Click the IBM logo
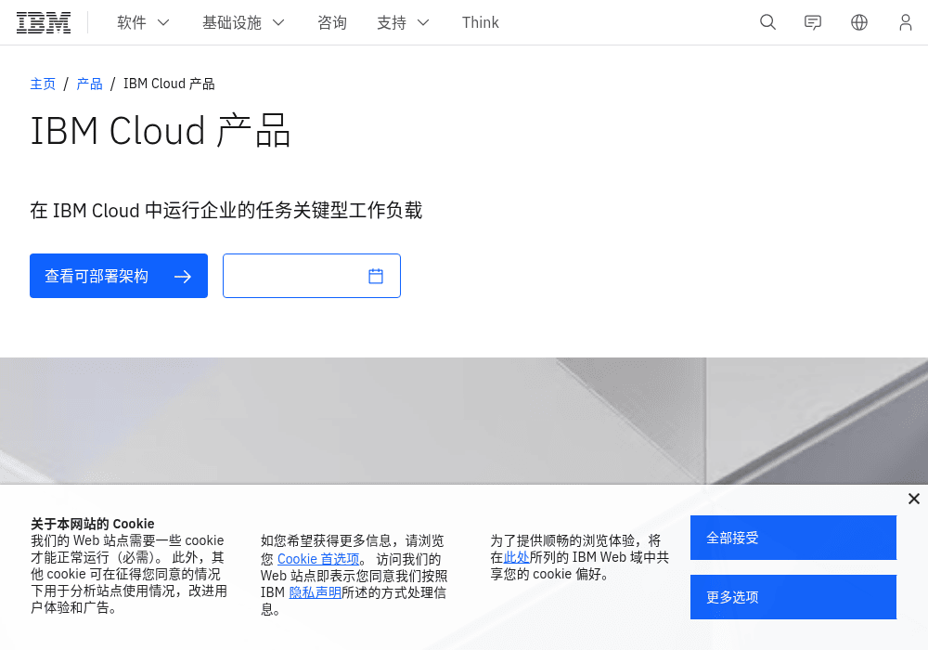The height and width of the screenshot is (650, 928). pos(44,22)
